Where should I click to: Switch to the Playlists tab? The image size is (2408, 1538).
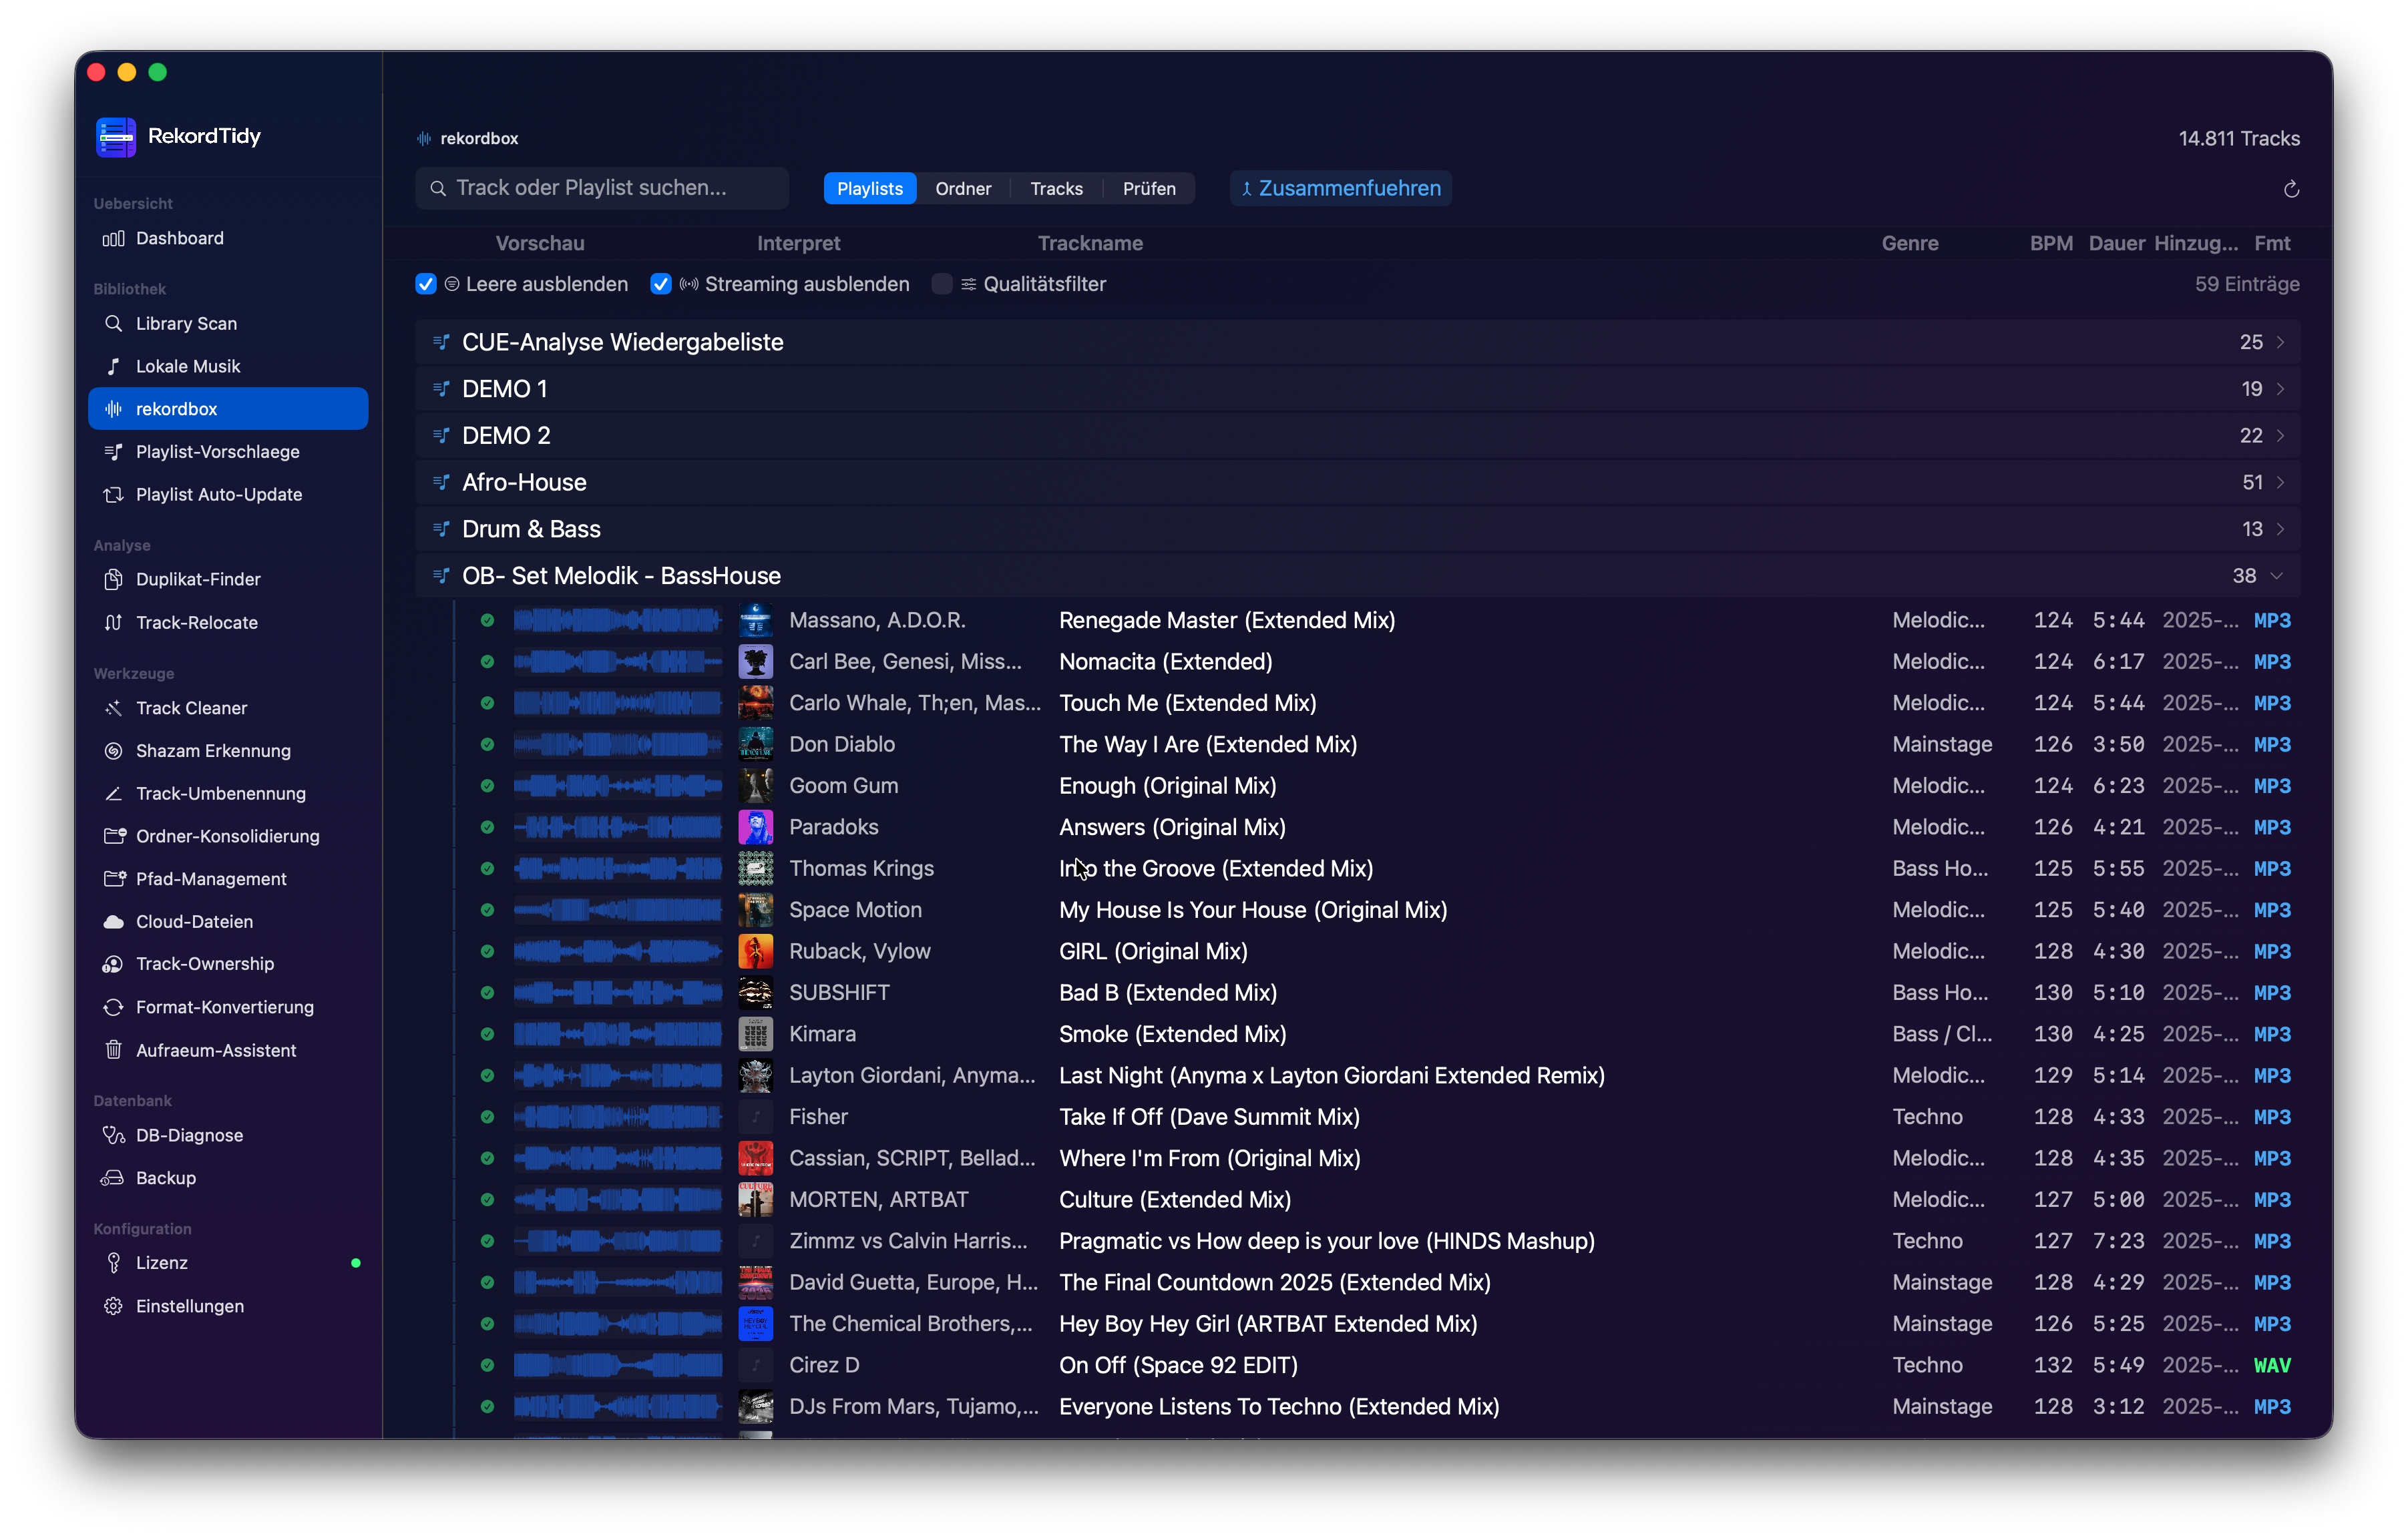pos(870,189)
